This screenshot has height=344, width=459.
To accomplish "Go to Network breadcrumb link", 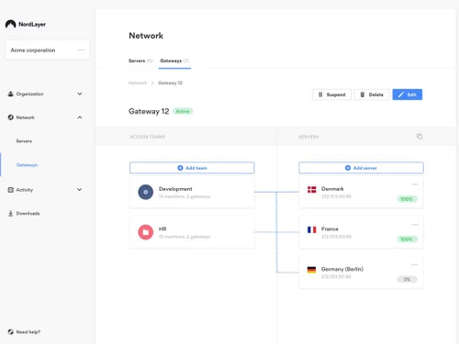I will (x=138, y=83).
